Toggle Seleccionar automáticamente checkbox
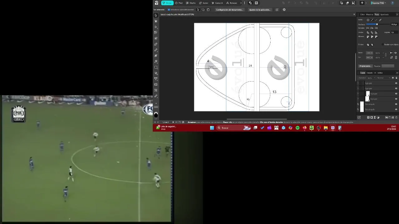The height and width of the screenshot is (224, 399). (x=169, y=10)
